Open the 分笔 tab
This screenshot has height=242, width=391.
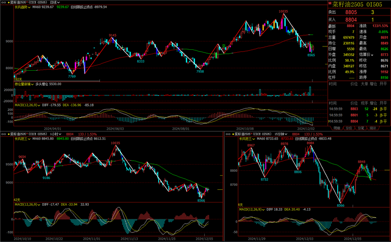(x=361, y=128)
